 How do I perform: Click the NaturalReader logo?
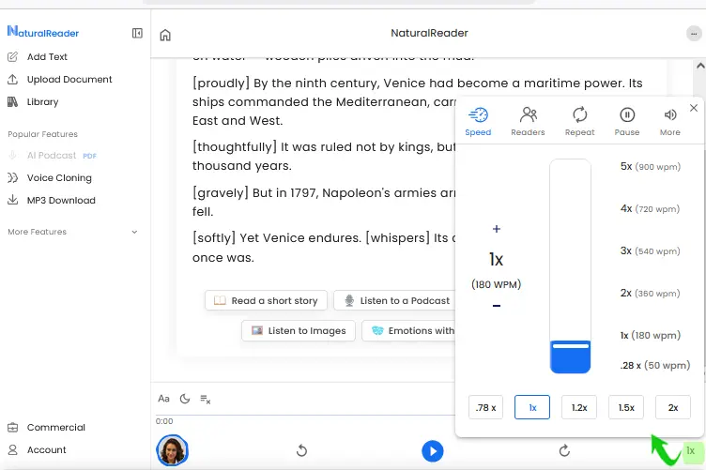[43, 32]
